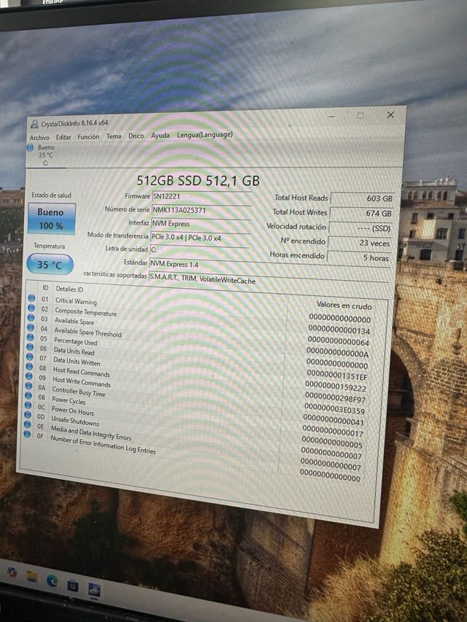
Task: Open Microsoft Store from the taskbar
Action: 73,585
